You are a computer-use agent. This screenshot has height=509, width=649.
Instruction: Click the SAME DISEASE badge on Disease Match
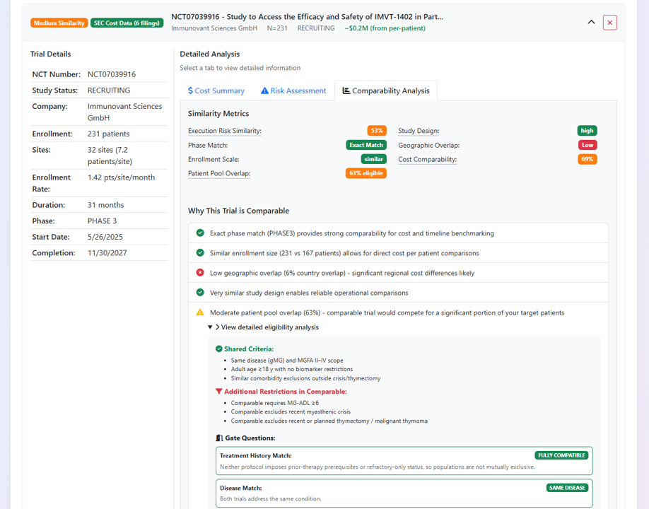tap(567, 488)
